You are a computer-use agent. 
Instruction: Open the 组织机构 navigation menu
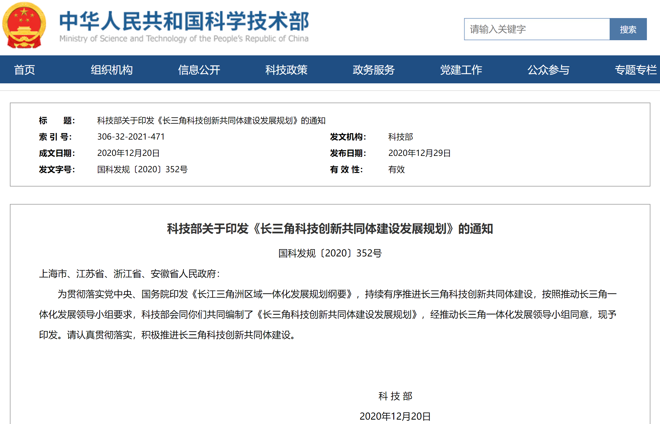[112, 70]
